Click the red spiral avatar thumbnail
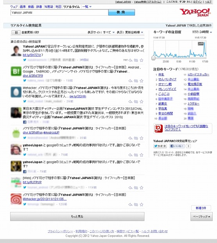The height and width of the screenshot is (243, 217). [x=16, y=199]
